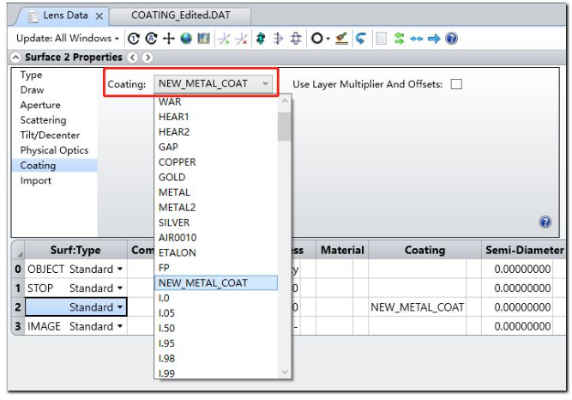572x400 pixels.
Task: Click the globe icon in toolbar
Action: (x=186, y=39)
